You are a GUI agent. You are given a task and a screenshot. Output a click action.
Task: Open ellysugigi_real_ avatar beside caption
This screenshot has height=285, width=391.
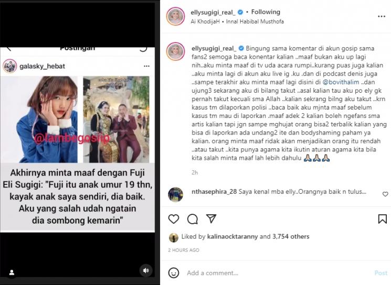175,51
